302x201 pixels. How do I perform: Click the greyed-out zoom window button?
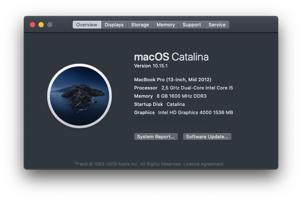point(50,25)
